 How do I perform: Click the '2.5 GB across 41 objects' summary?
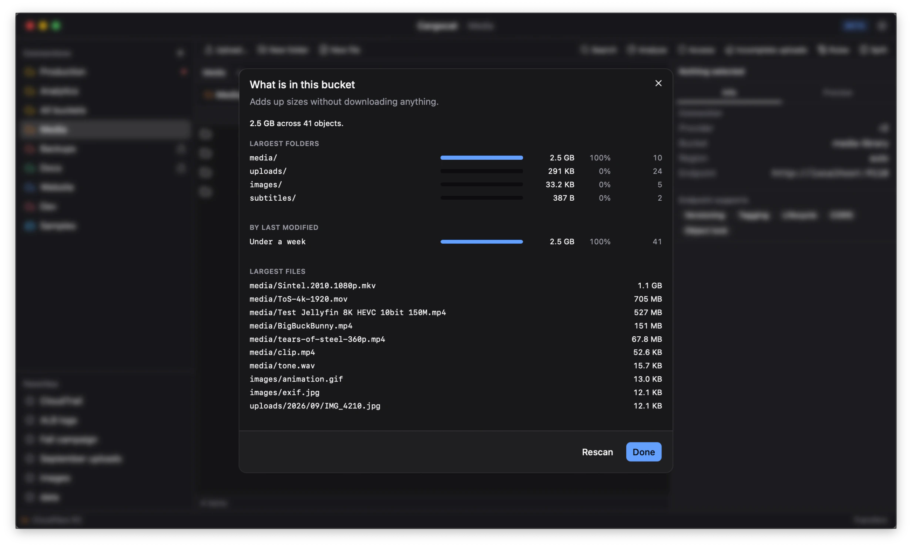click(296, 123)
